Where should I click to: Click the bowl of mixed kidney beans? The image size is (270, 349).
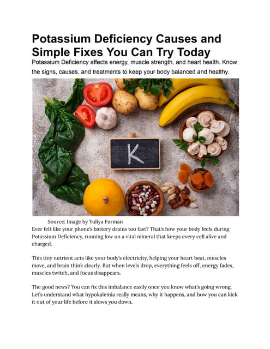(x=145, y=198)
